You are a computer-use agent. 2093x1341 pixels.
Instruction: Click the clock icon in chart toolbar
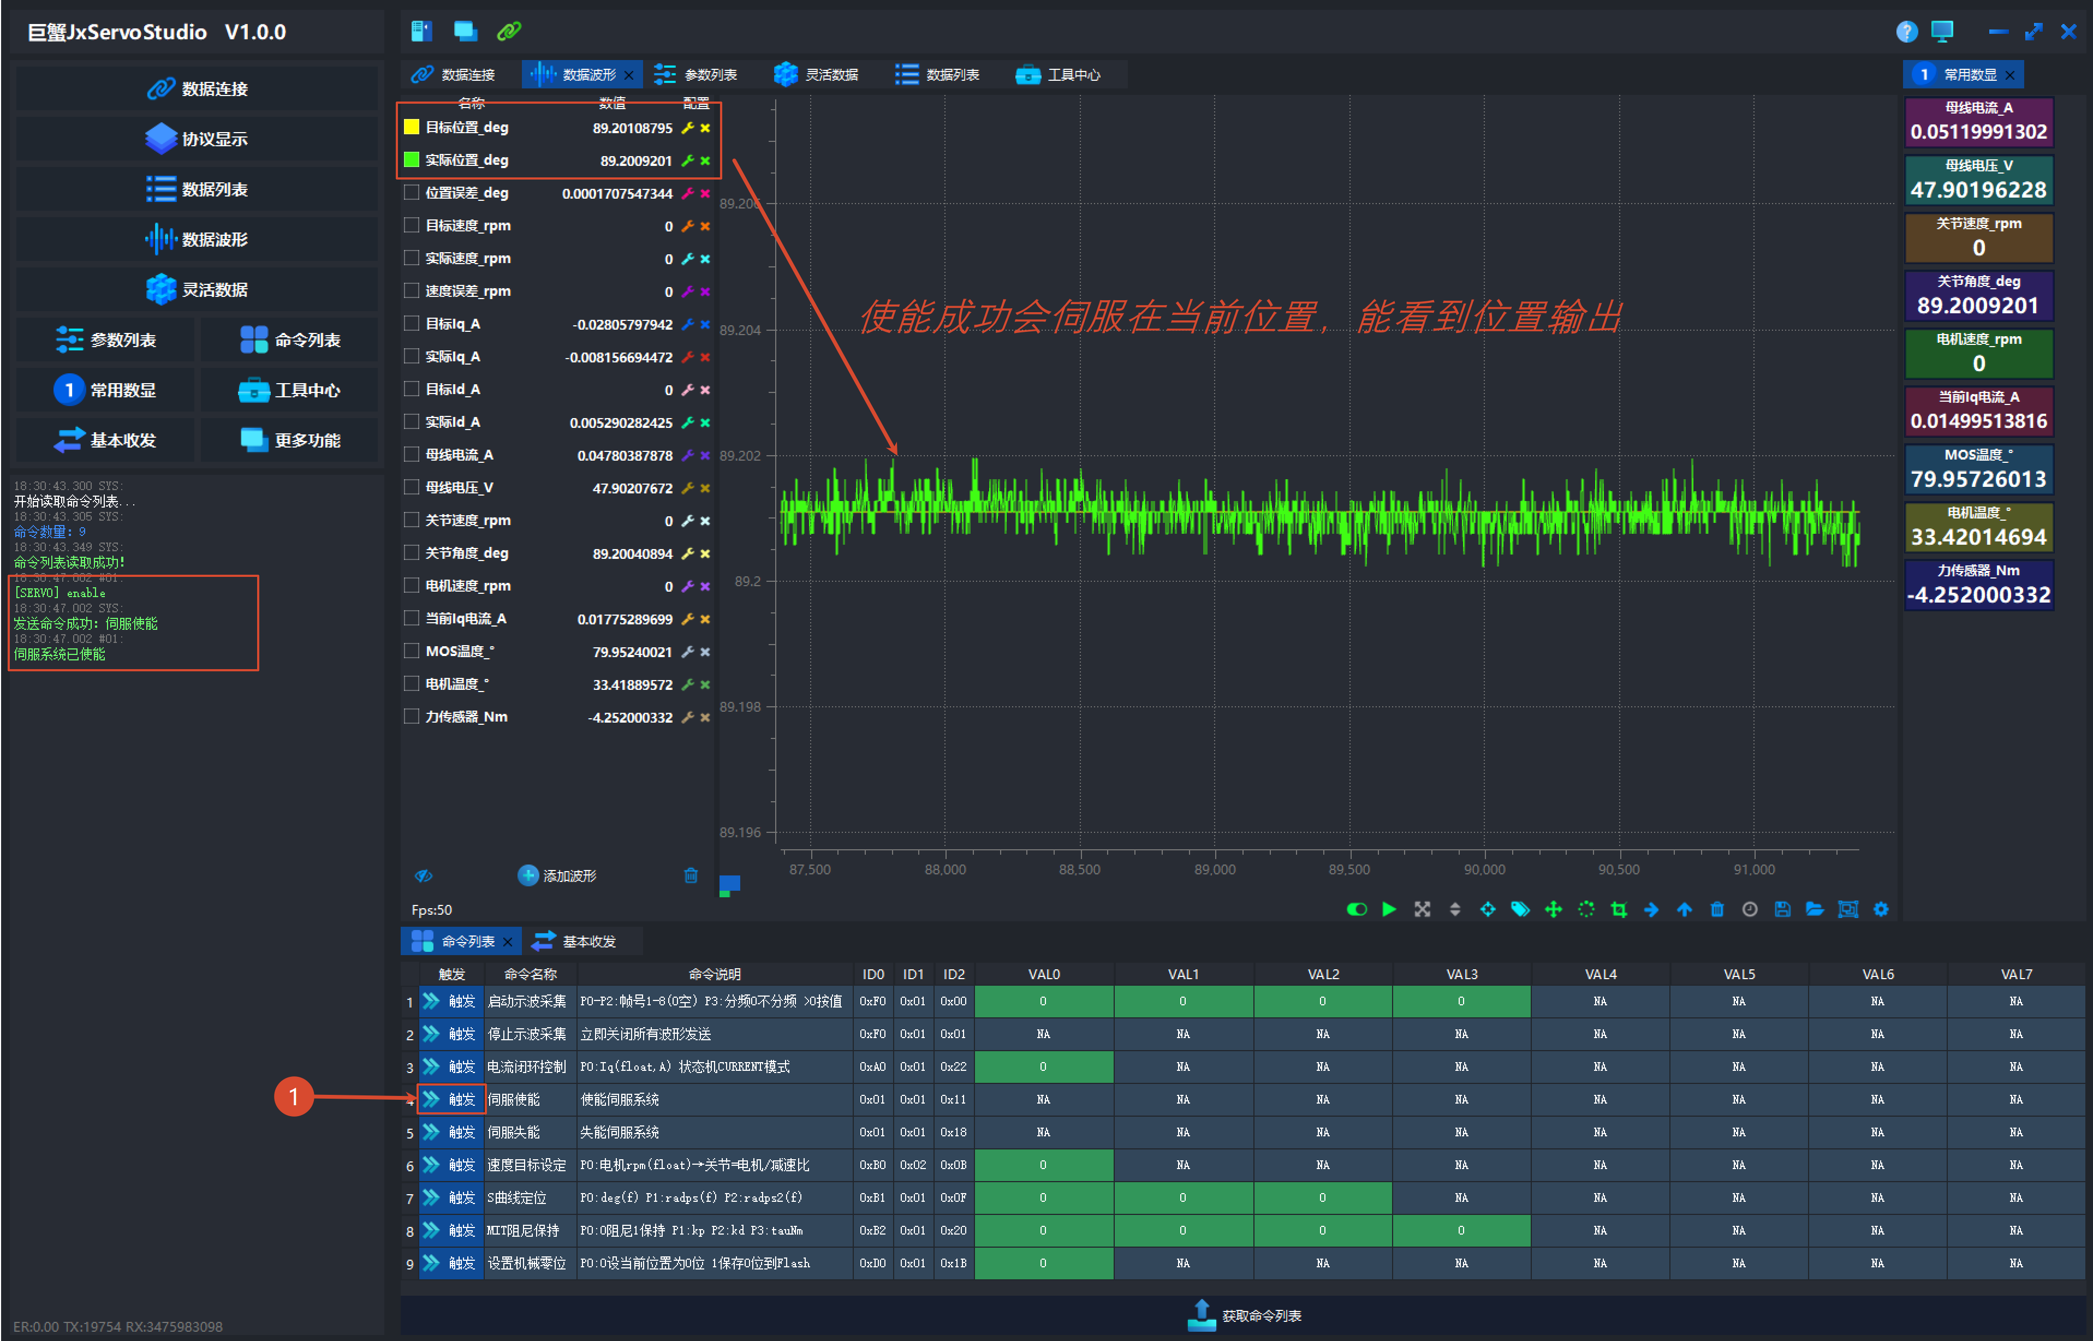tap(1750, 909)
